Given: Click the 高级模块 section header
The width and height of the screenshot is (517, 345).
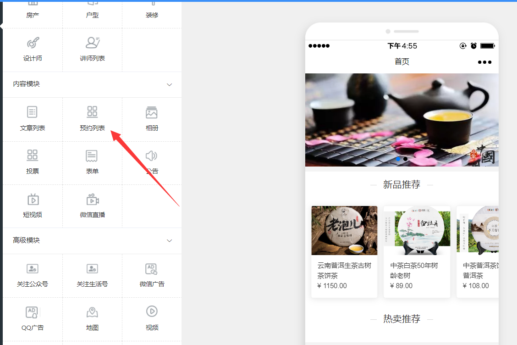Looking at the screenshot, I should pos(92,241).
